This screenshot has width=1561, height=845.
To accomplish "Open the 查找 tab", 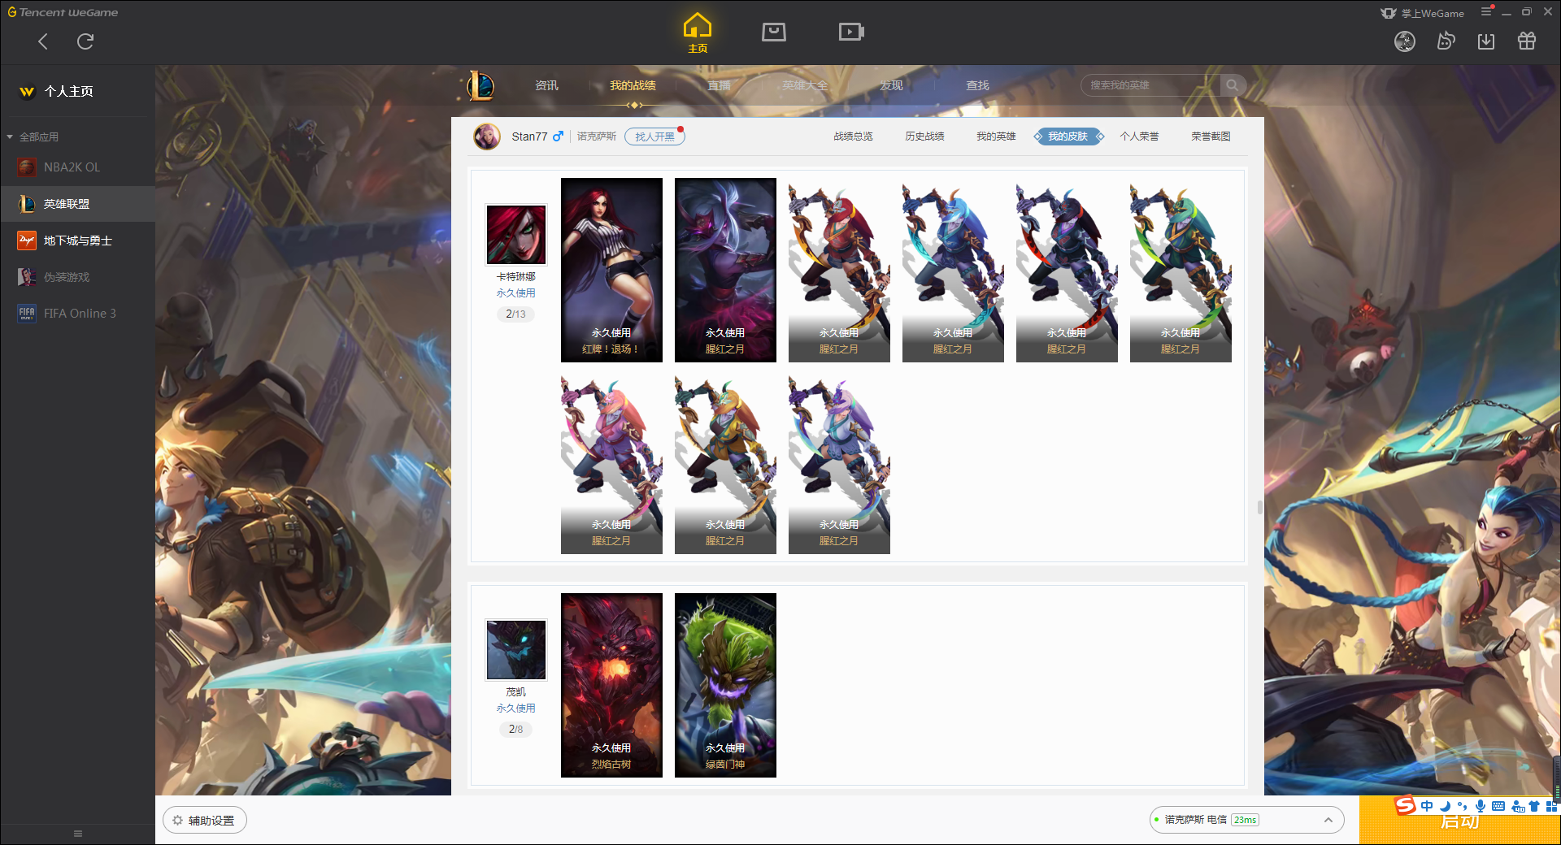I will pos(977,85).
